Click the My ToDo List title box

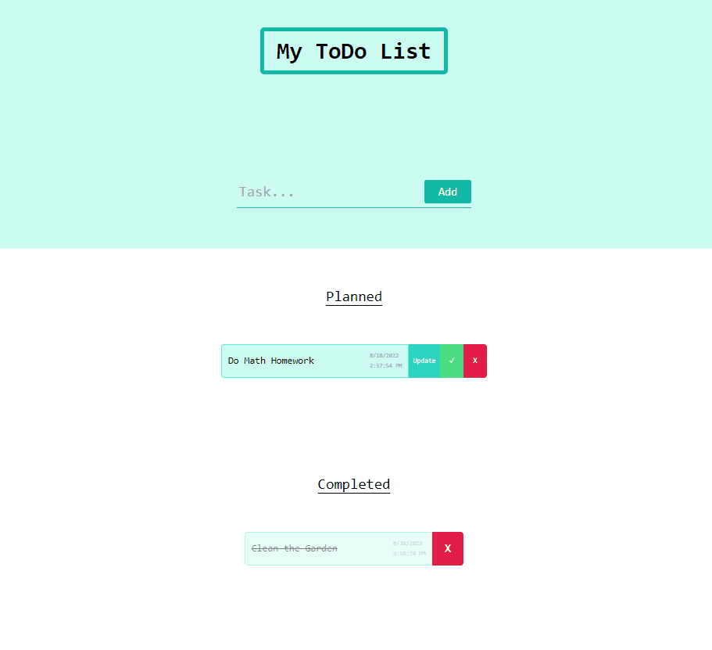pyautogui.click(x=354, y=51)
